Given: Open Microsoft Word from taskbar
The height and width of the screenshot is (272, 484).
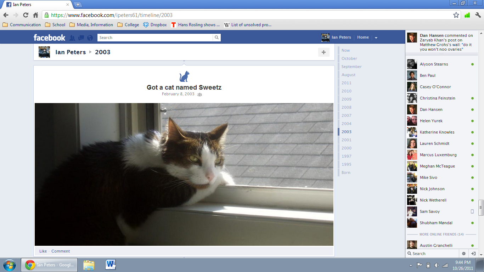Looking at the screenshot, I should click(x=111, y=265).
